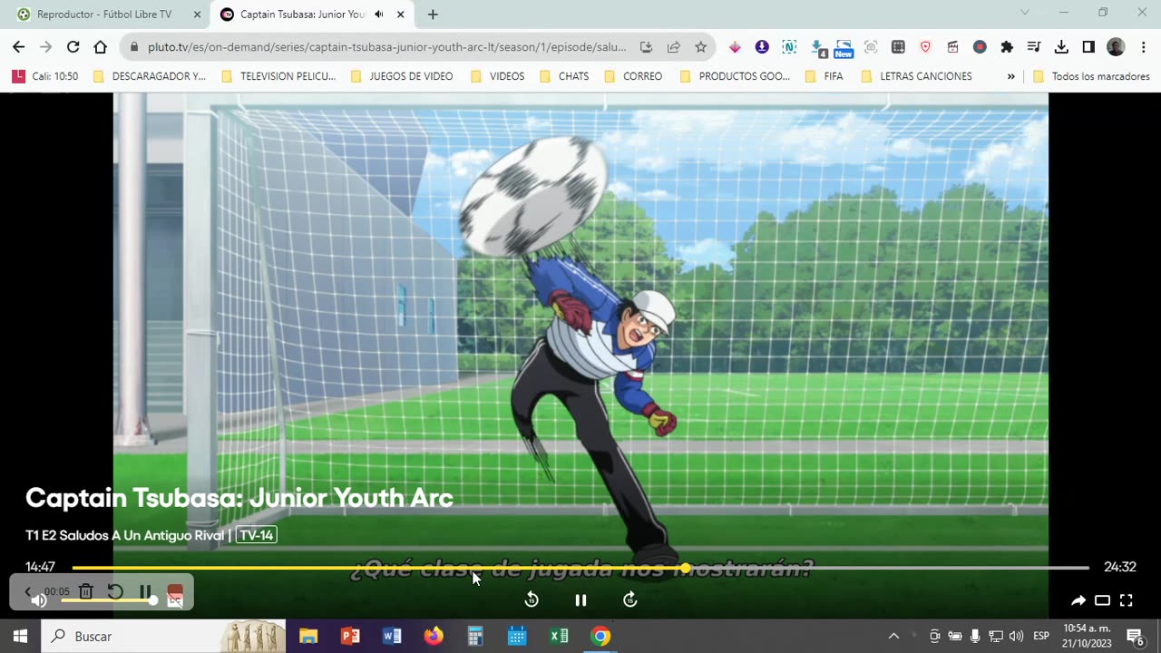Mute the Pluto TV player volume
The height and width of the screenshot is (653, 1161).
pos(39,599)
